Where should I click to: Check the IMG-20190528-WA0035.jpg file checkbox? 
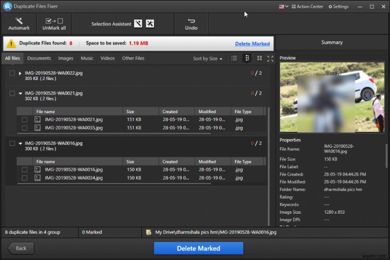tap(24, 128)
